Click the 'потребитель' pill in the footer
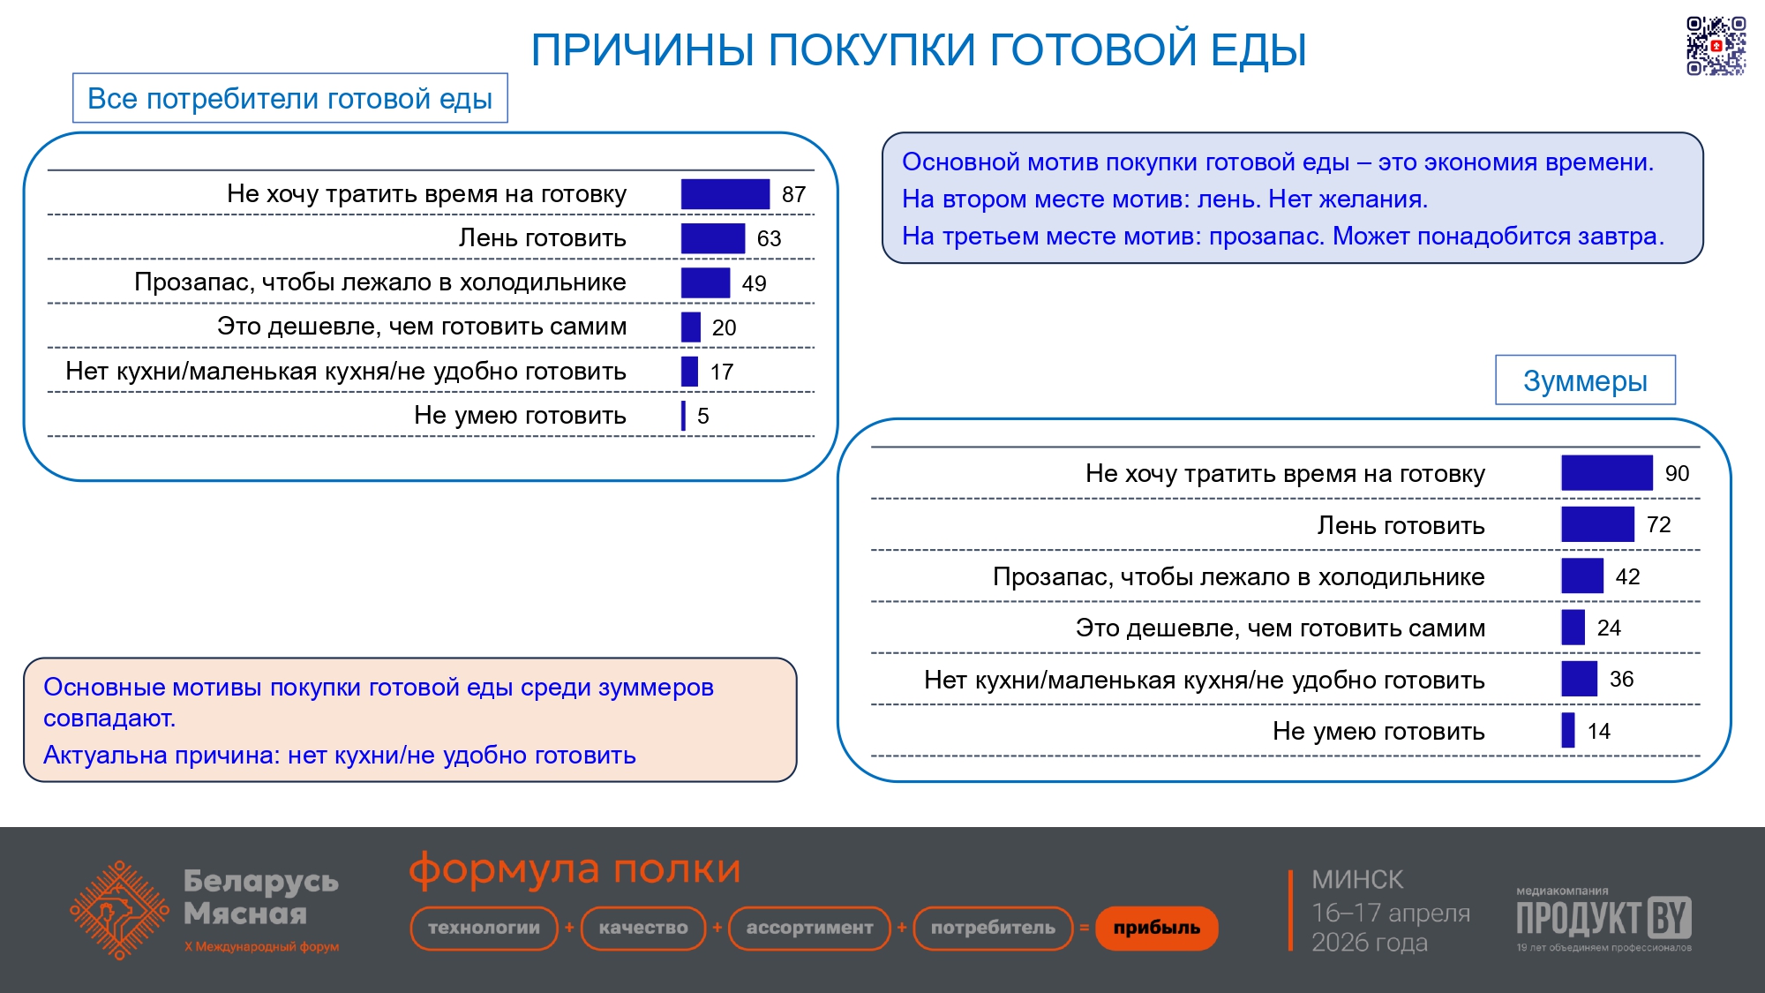 click(x=993, y=928)
